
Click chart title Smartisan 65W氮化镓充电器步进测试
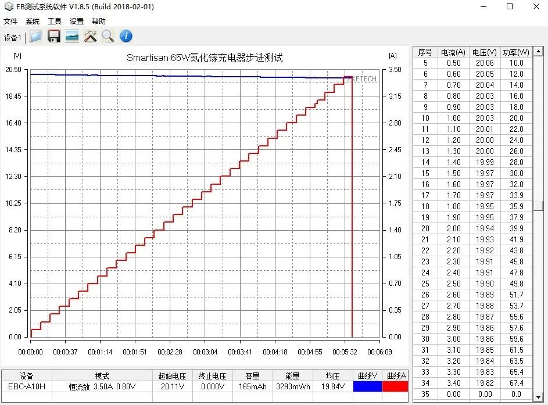point(205,58)
